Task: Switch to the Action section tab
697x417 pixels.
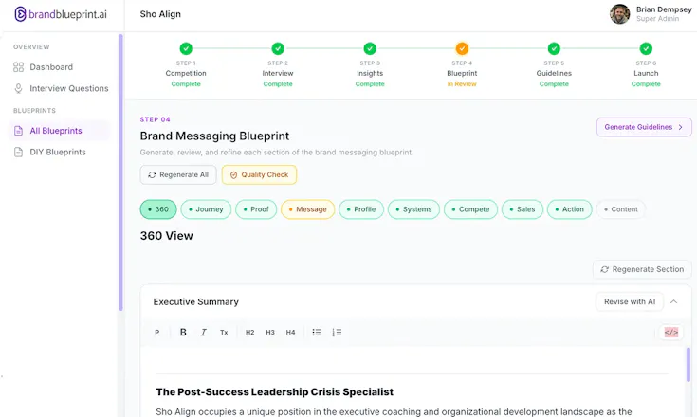Action: click(569, 209)
